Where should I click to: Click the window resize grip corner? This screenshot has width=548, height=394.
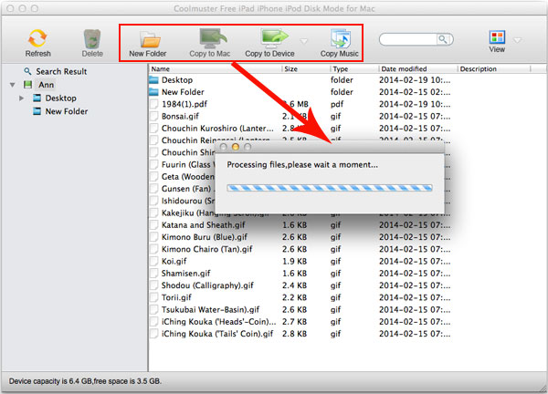coord(543,389)
